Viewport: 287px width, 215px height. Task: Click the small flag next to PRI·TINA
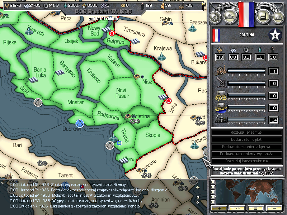(x=216, y=35)
